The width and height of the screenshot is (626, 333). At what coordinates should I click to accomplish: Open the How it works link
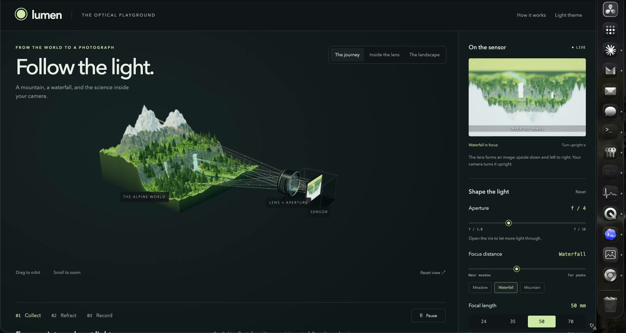pos(531,15)
